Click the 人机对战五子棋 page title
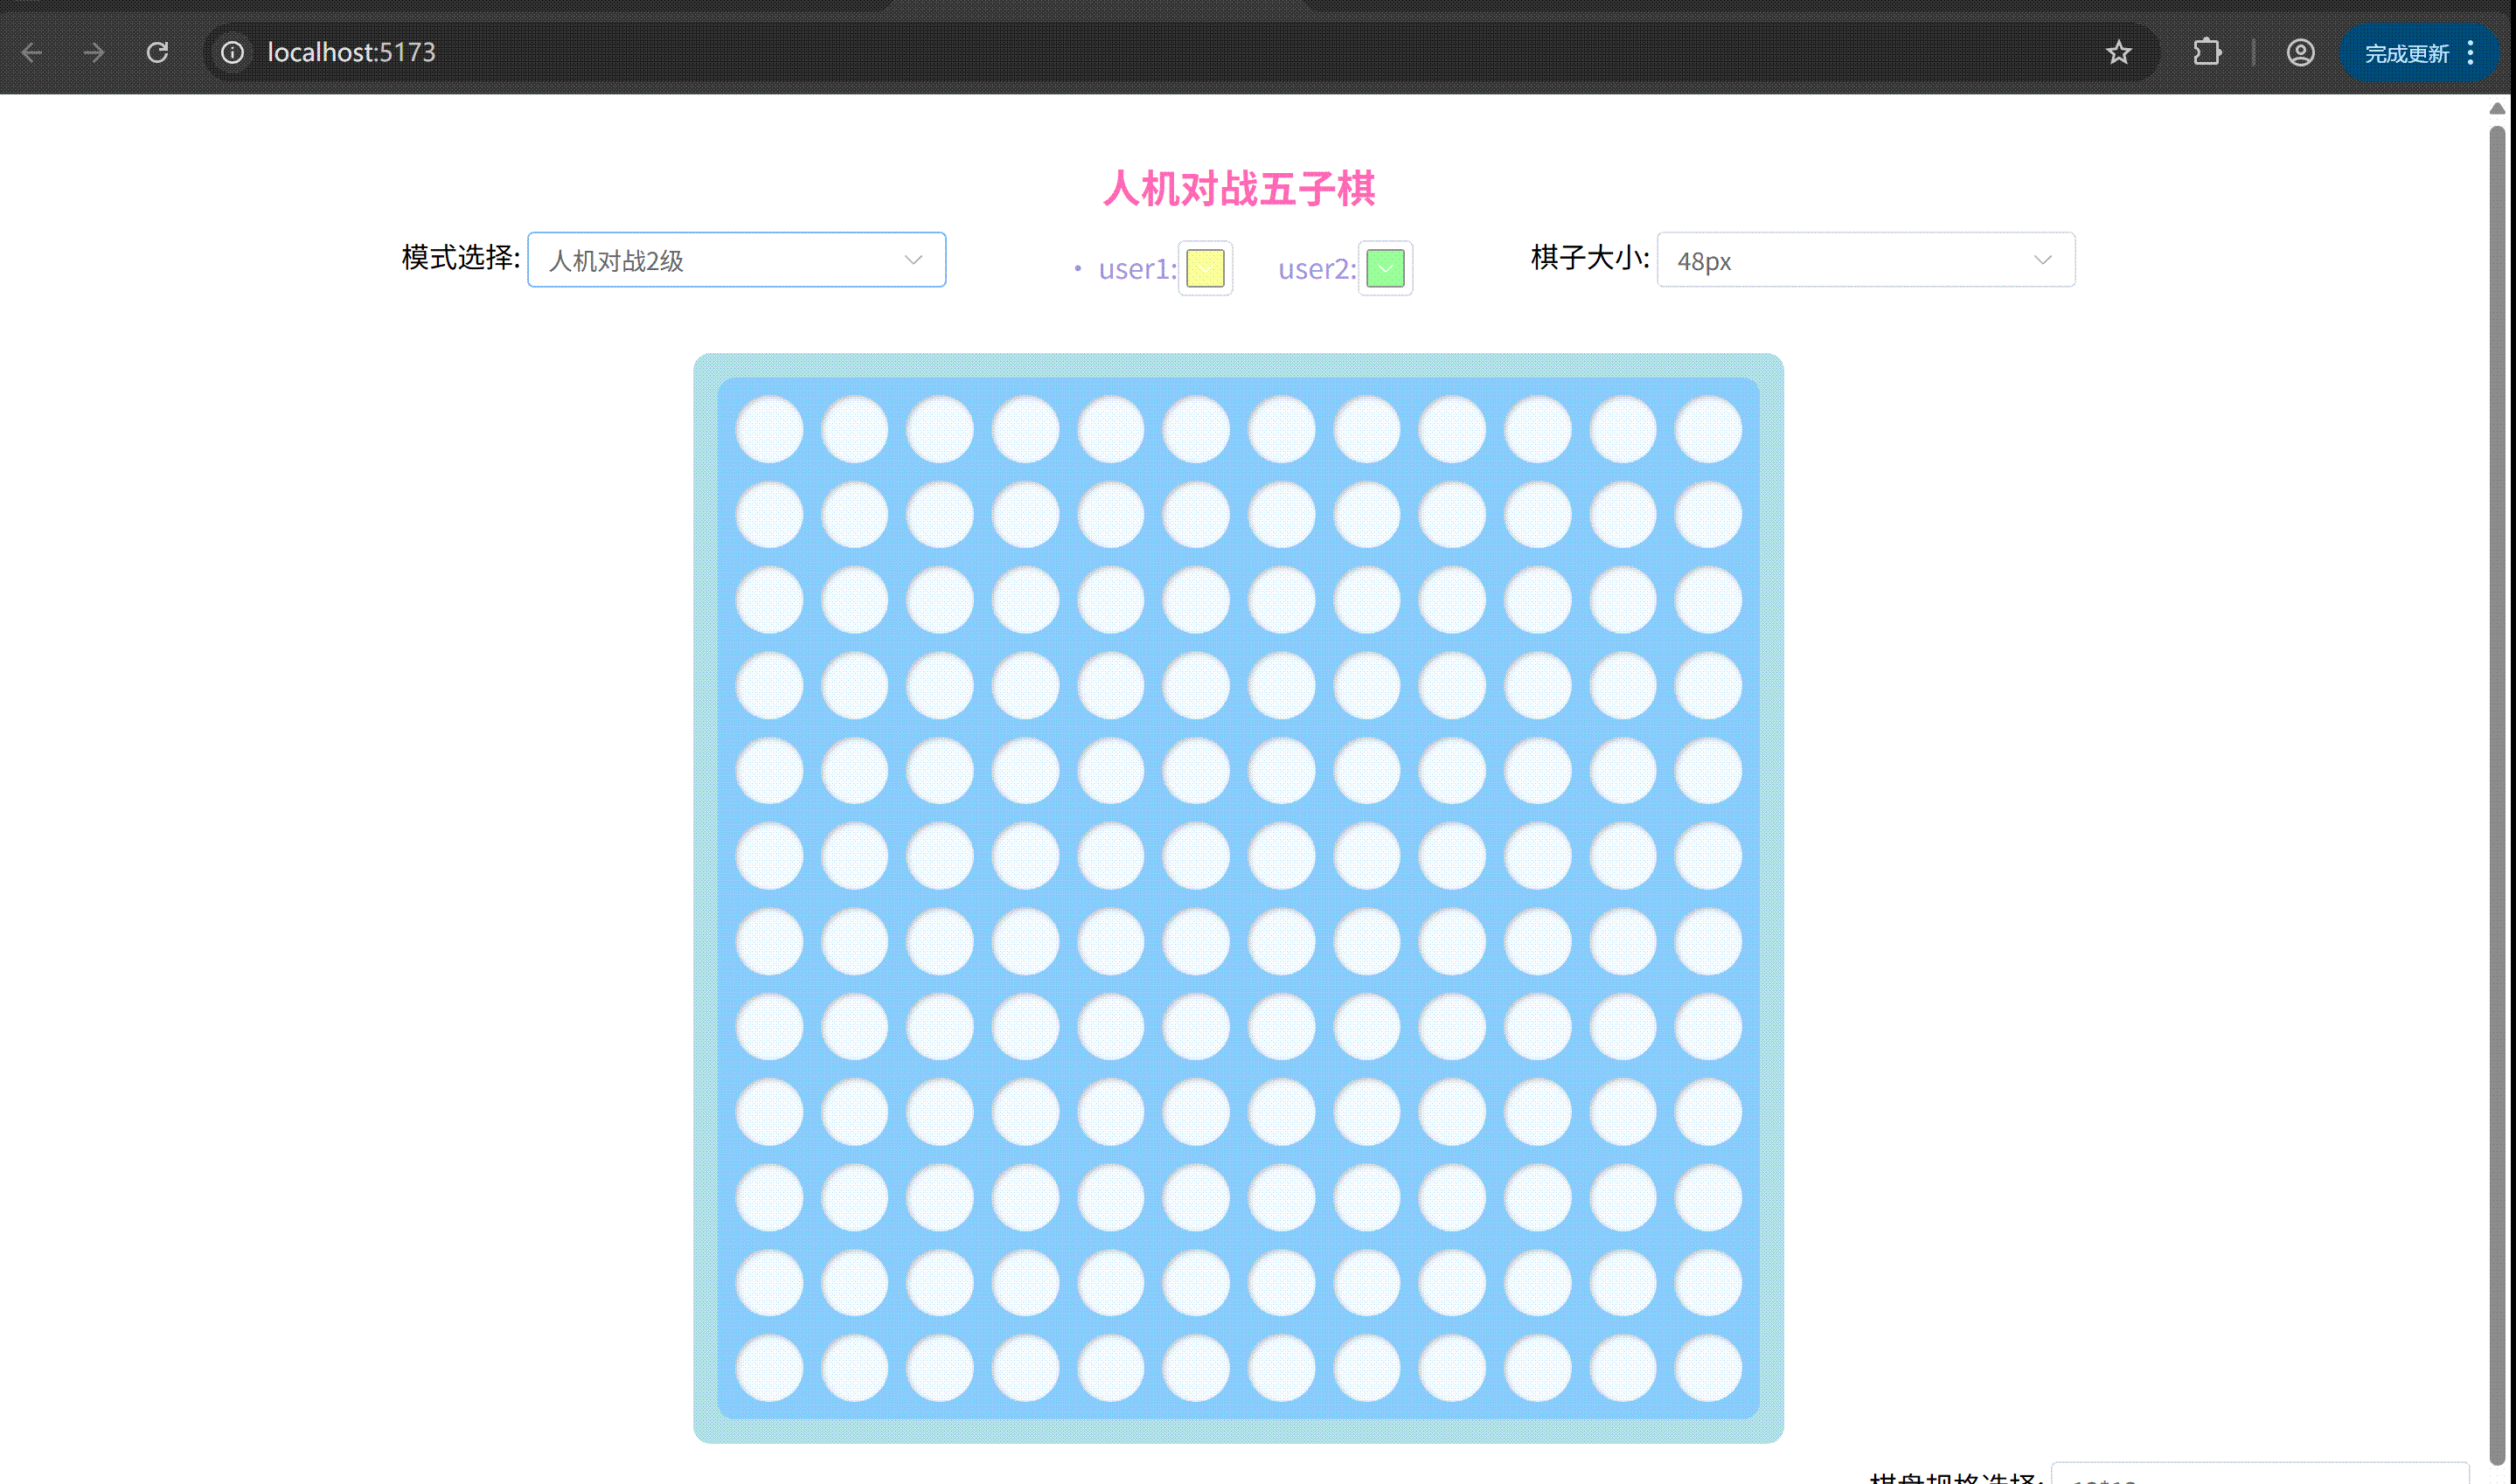The width and height of the screenshot is (2516, 1484). (1240, 188)
